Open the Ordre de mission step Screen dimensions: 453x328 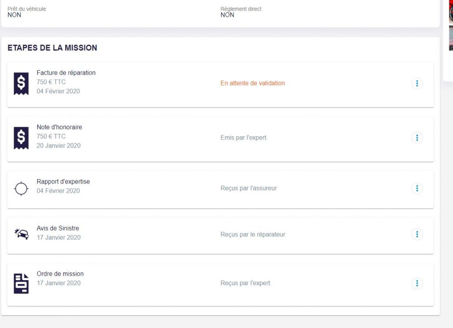60,274
